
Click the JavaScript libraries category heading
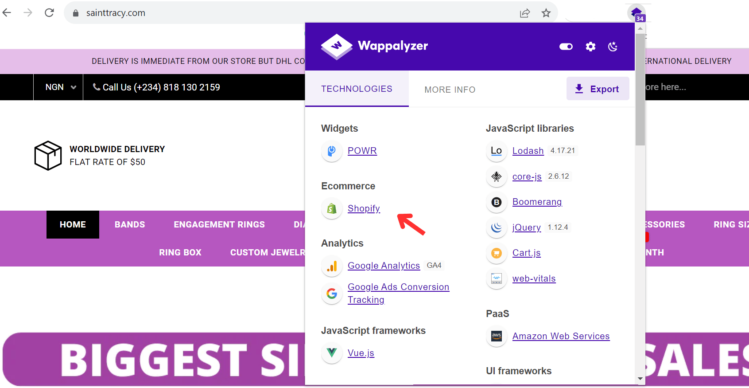530,128
